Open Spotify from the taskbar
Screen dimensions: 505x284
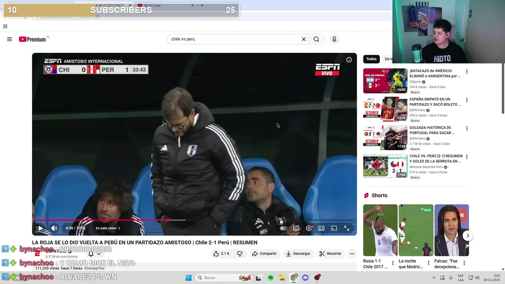[271, 278]
